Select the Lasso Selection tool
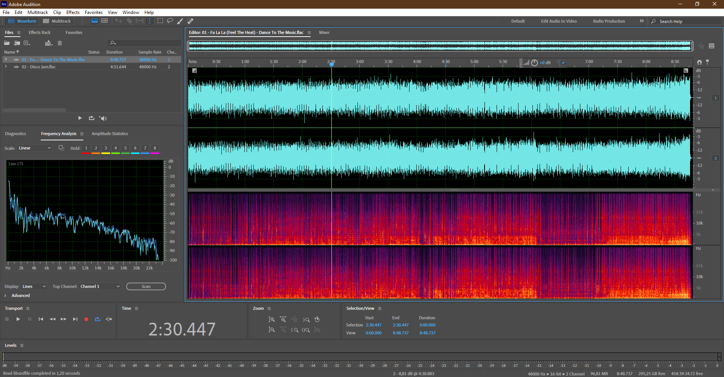724x377 pixels. click(x=170, y=21)
